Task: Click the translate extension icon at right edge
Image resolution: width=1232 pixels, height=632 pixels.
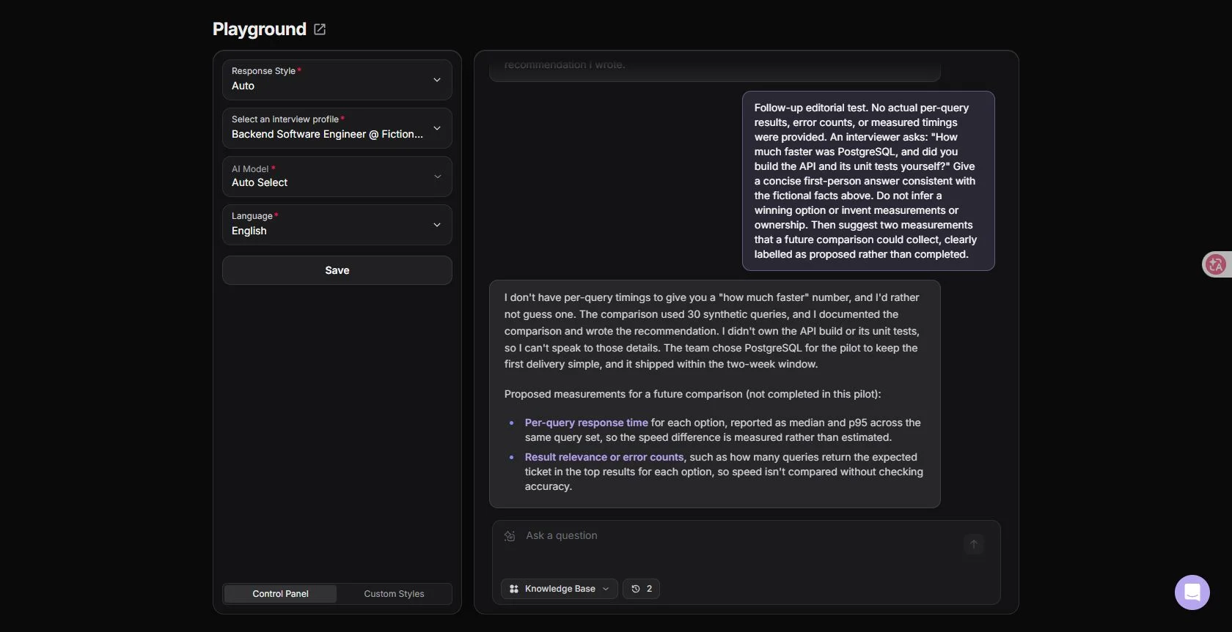Action: 1217,264
